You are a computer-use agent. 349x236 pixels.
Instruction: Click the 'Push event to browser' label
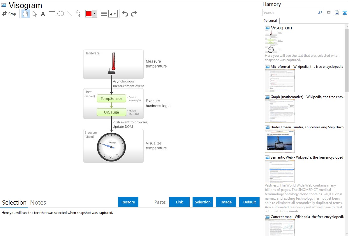pyautogui.click(x=130, y=122)
